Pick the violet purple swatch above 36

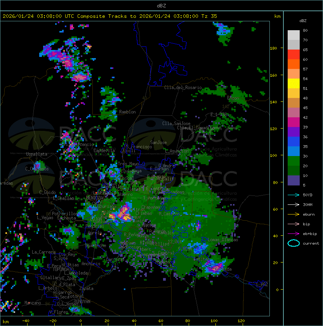[293, 132]
